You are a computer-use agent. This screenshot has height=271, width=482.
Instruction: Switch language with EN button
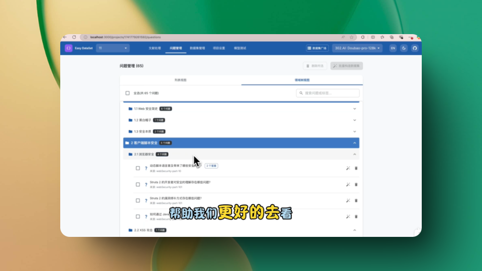click(393, 48)
